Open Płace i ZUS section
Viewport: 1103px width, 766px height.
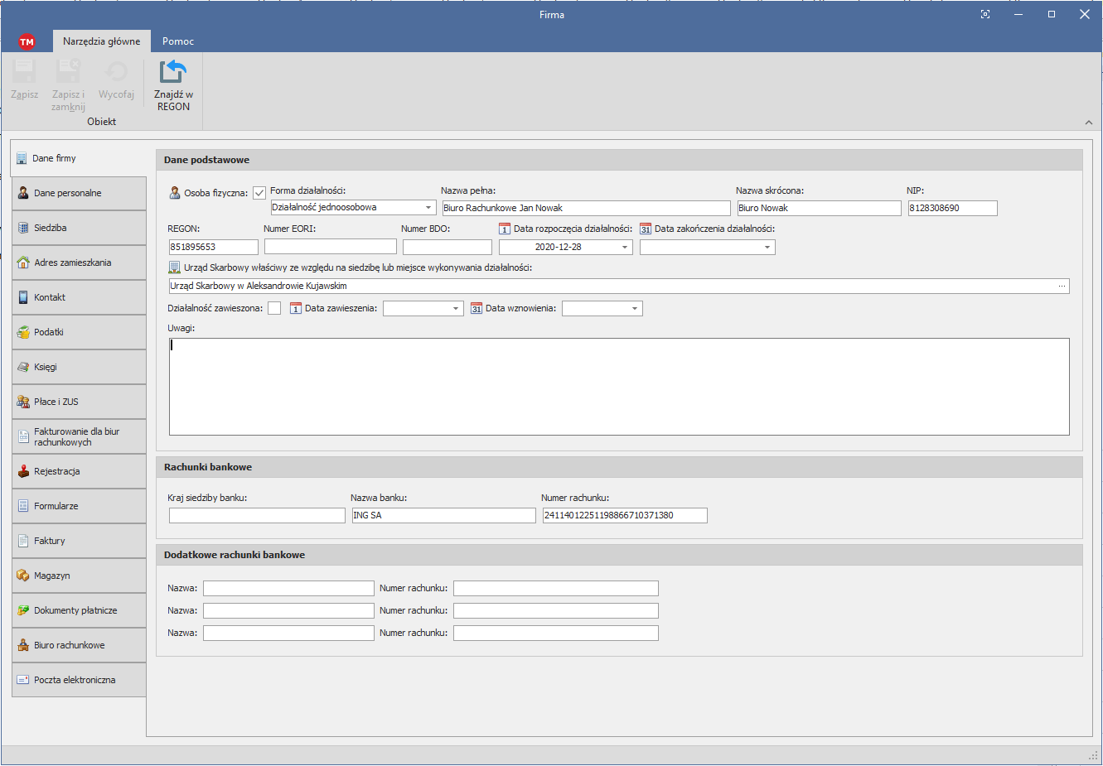[79, 402]
